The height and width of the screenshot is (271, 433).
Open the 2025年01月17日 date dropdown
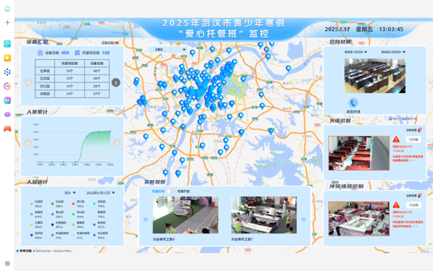(100, 193)
